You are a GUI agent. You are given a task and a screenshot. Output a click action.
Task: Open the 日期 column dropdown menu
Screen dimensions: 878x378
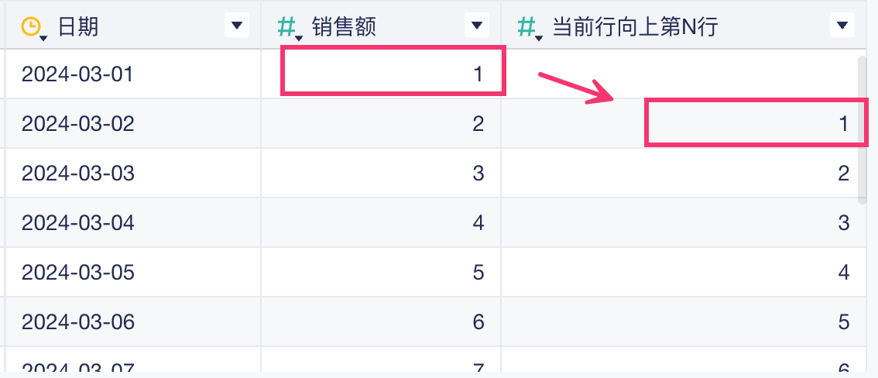tap(237, 25)
